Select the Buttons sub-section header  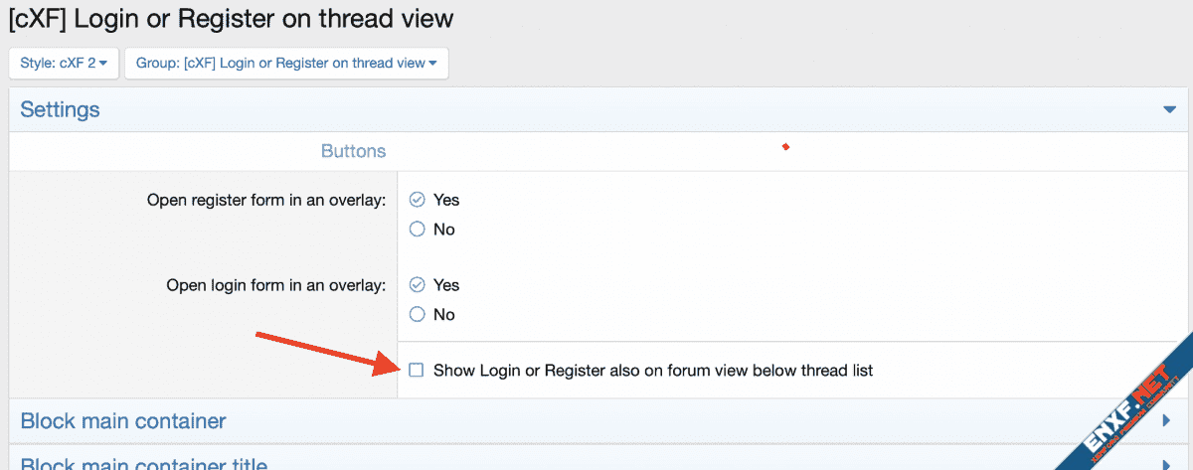click(x=353, y=151)
